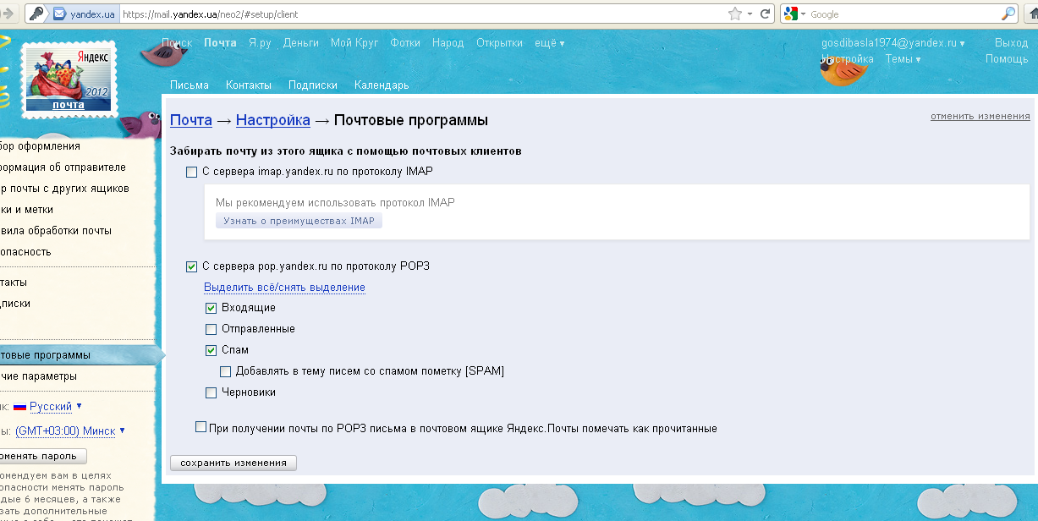This screenshot has height=521, width=1038.
Task: Open Народ service link
Action: click(448, 43)
